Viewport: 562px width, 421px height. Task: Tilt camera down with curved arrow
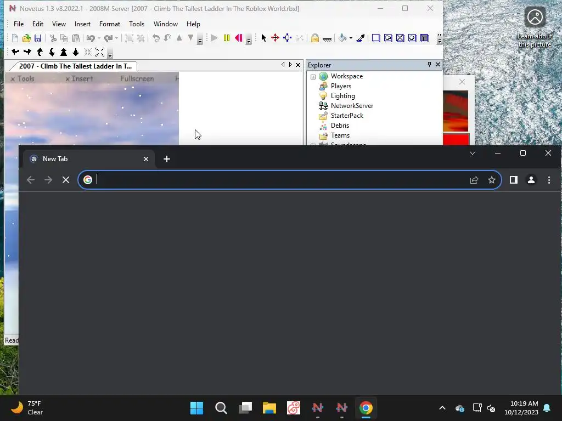[x=52, y=52]
